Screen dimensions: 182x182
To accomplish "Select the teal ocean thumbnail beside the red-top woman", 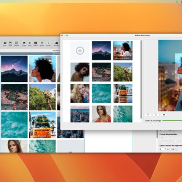I will (123, 114).
